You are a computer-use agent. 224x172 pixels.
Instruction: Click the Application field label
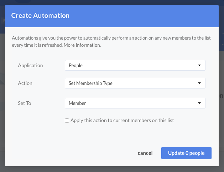tap(30, 66)
